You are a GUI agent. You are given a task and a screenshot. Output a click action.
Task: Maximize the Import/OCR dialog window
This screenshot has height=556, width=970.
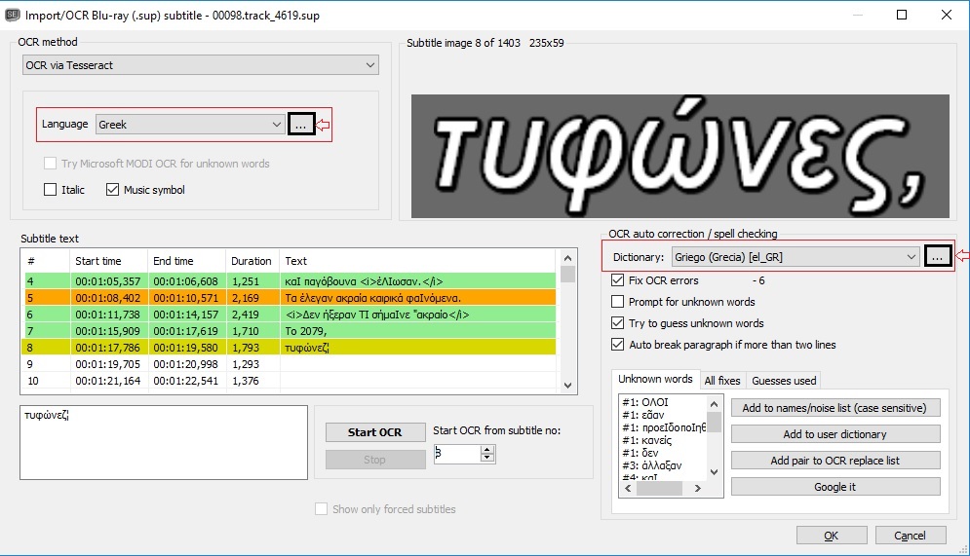pos(902,15)
